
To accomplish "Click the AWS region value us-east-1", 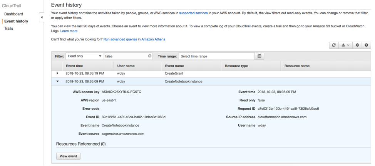I will coord(109,100).
